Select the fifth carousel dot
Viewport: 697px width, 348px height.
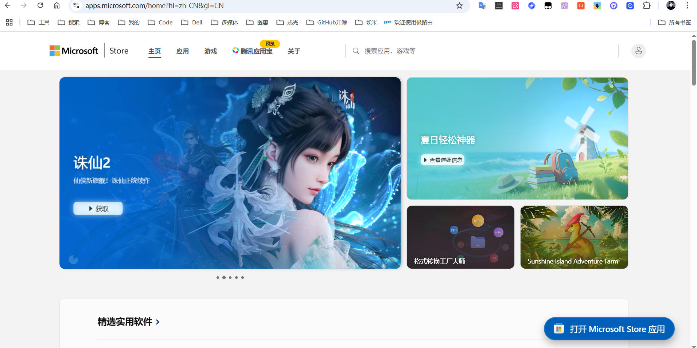[x=242, y=277]
